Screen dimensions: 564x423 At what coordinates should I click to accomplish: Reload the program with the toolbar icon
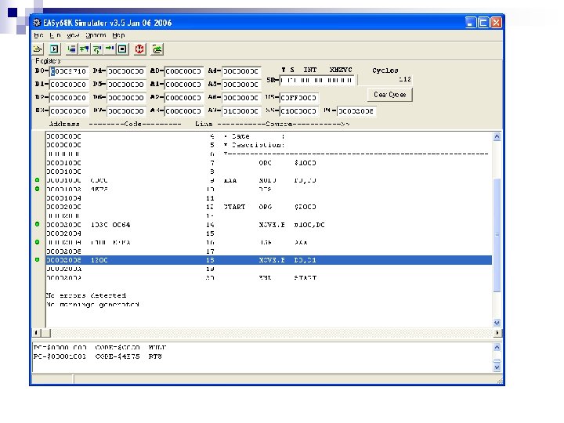click(157, 49)
